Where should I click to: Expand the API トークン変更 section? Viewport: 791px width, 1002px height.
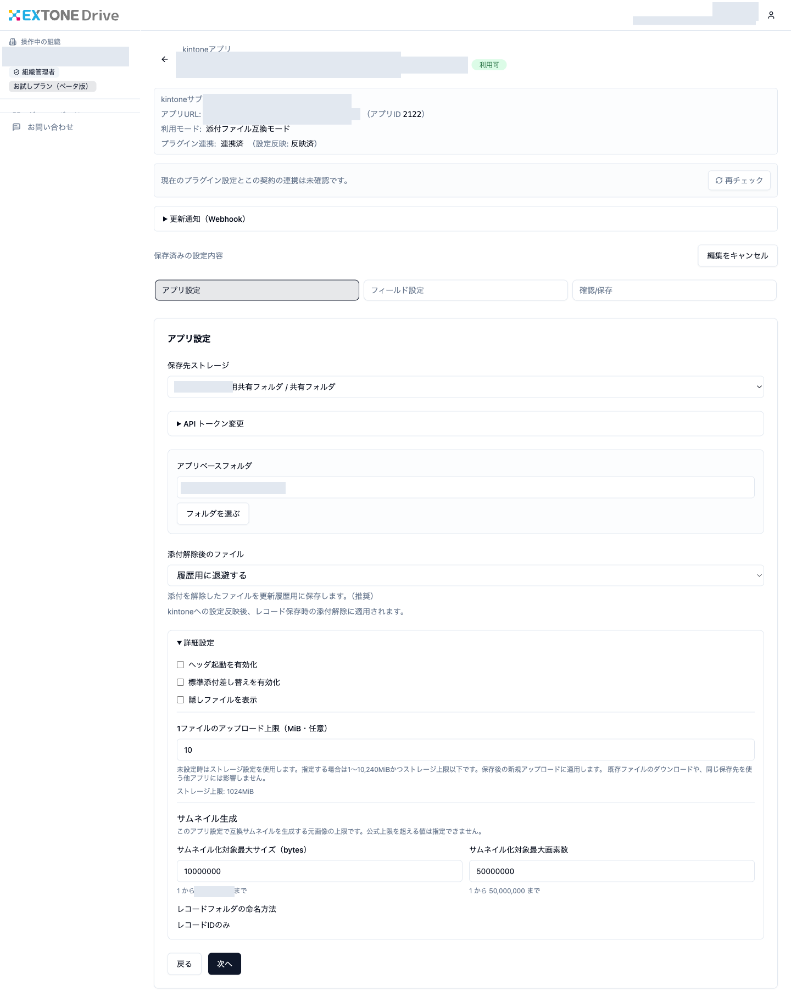click(x=466, y=424)
